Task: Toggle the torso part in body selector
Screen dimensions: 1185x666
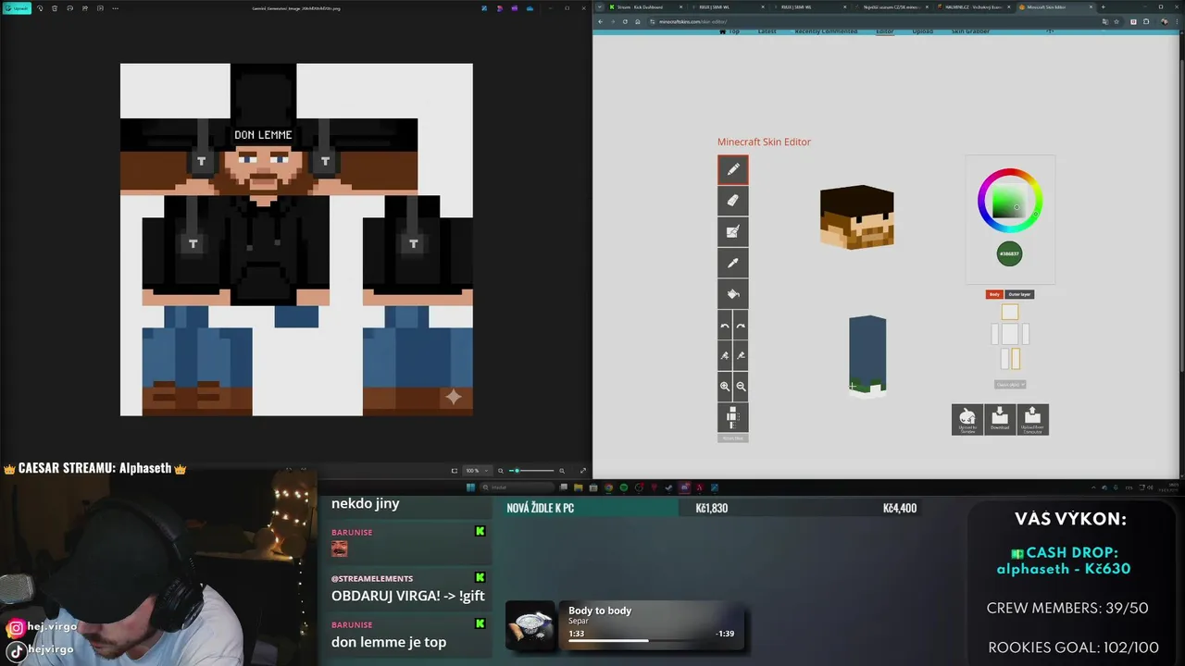Action: pyautogui.click(x=1010, y=334)
